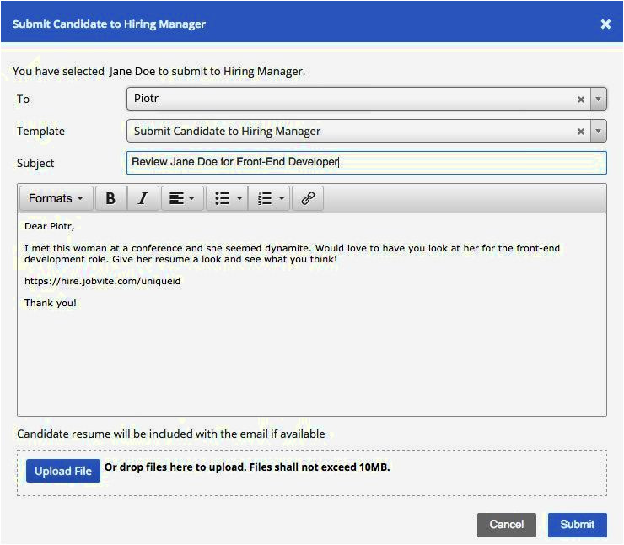The height and width of the screenshot is (545, 624).
Task: Close the Submit Candidate dialog
Action: coord(605,24)
